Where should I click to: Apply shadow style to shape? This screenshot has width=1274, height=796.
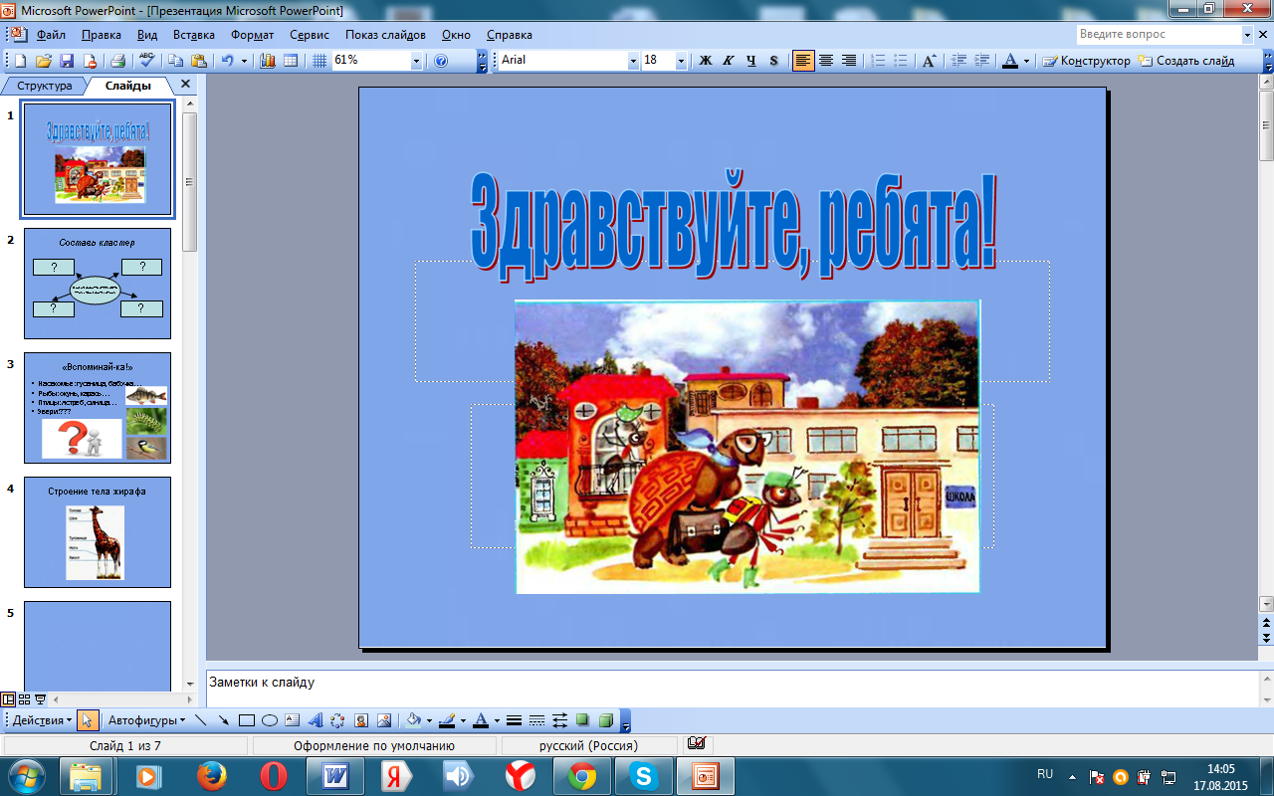pyautogui.click(x=582, y=720)
